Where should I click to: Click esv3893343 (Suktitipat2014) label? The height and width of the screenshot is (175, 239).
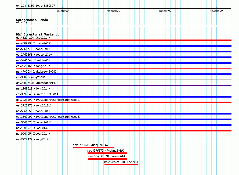(x=38, y=94)
